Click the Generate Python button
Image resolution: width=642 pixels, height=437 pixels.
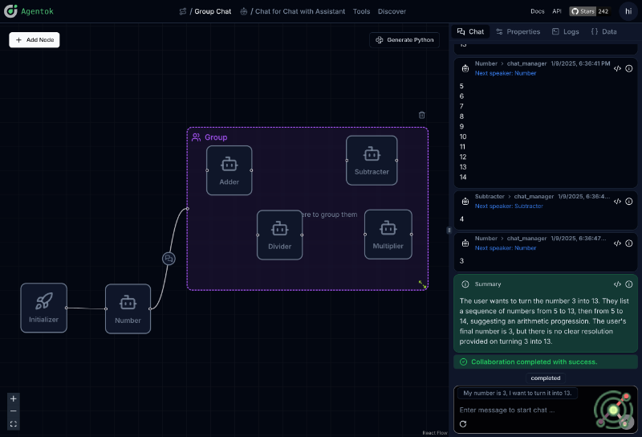(404, 39)
